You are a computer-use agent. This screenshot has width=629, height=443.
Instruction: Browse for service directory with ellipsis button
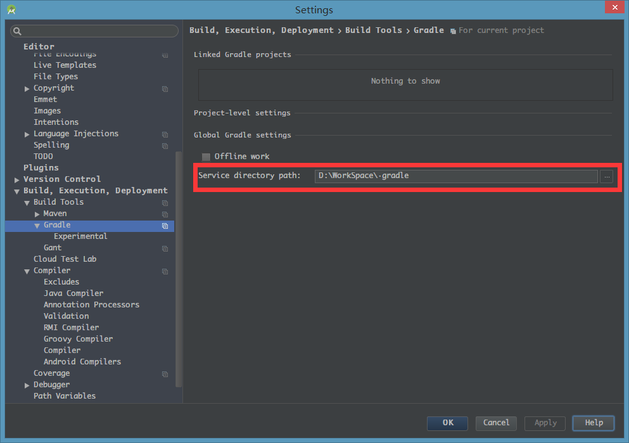pyautogui.click(x=607, y=176)
